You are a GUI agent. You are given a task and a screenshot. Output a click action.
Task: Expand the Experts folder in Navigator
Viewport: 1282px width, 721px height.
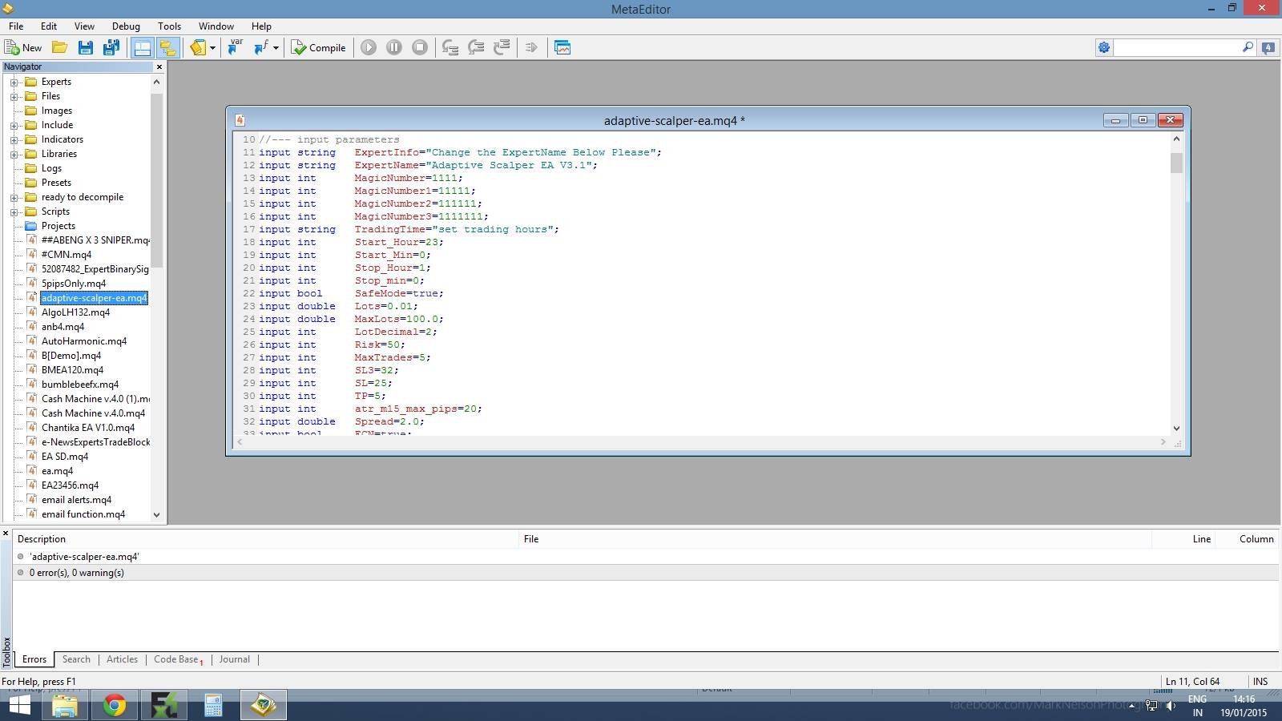pos(14,82)
